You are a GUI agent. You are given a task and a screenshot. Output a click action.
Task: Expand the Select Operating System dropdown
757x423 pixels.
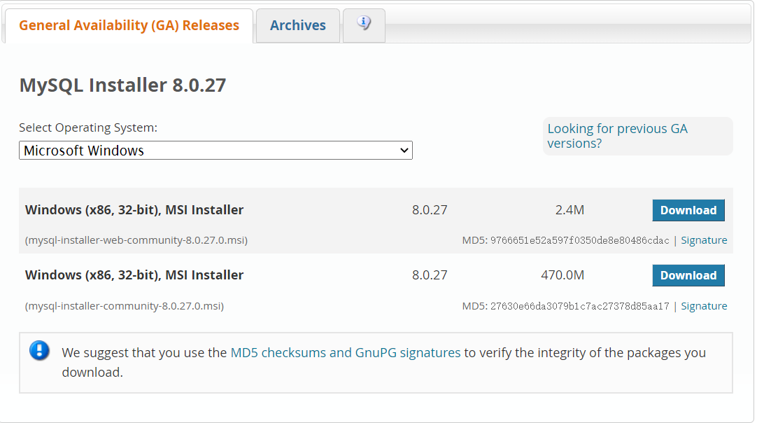click(x=215, y=151)
